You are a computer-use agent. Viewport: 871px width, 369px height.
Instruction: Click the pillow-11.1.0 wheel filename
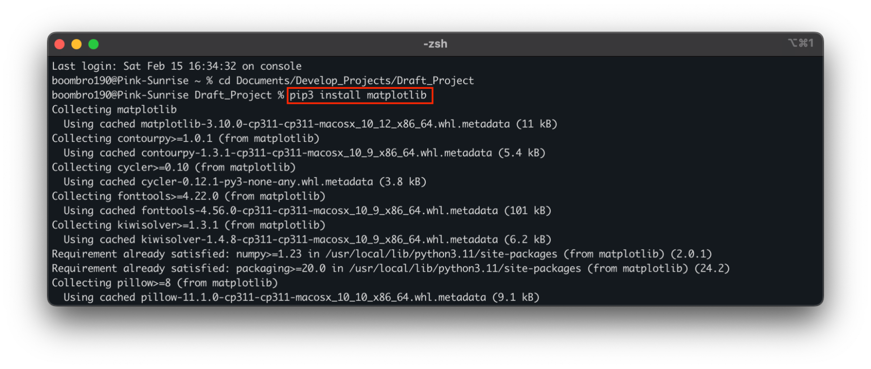pos(313,298)
